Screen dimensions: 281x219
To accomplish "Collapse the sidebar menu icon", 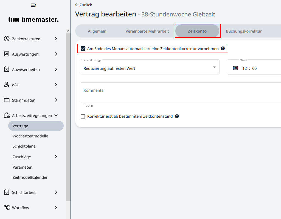I will click(33, 5).
